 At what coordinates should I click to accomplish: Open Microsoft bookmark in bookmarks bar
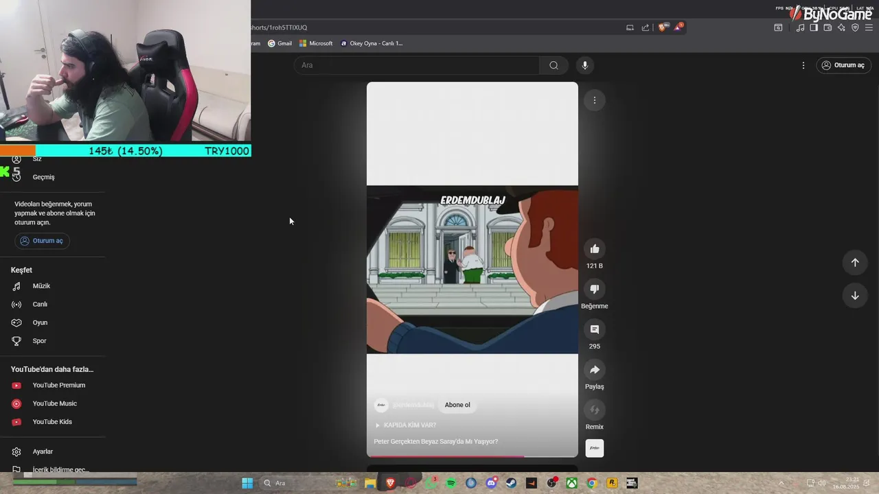[316, 43]
